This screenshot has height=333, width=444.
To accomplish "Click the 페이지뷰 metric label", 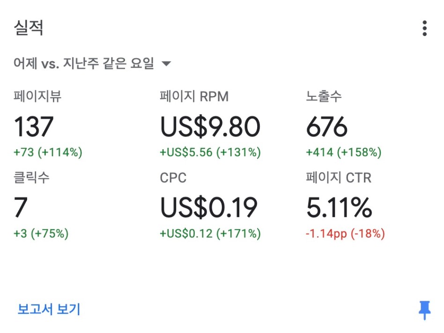I will pyautogui.click(x=37, y=97).
